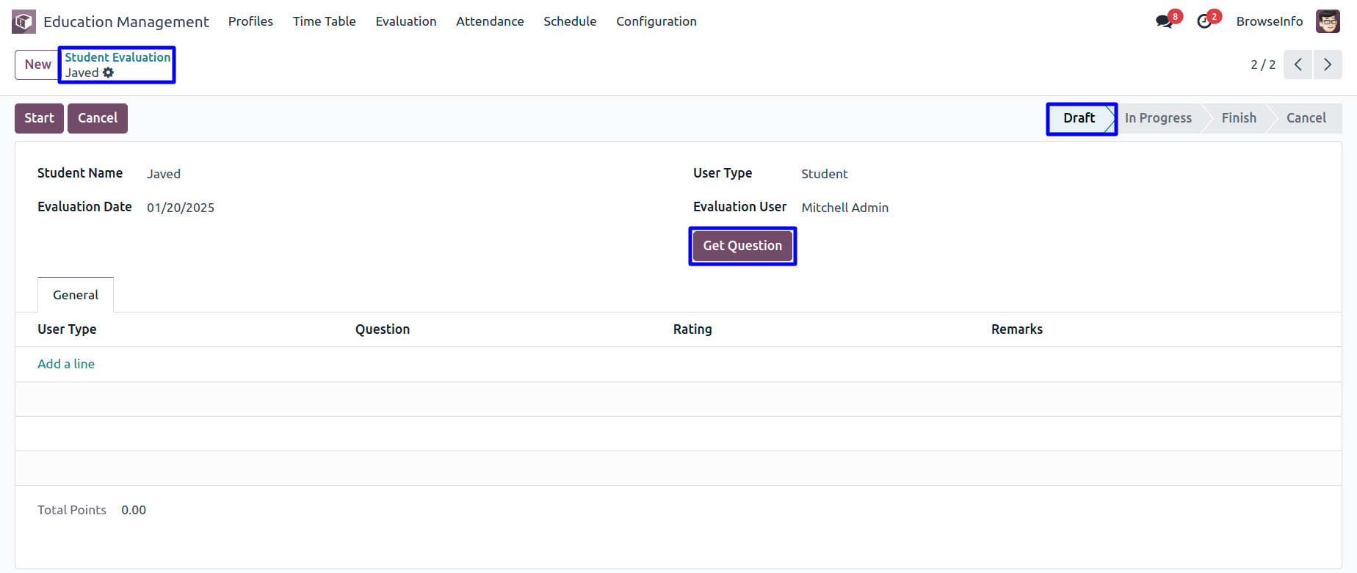Image resolution: width=1357 pixels, height=573 pixels.
Task: Click the Evaluation Date field 01/20/2025
Action: tap(181, 208)
